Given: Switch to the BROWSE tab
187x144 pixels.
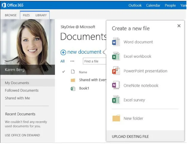Looking at the screenshot, I should (11, 15).
